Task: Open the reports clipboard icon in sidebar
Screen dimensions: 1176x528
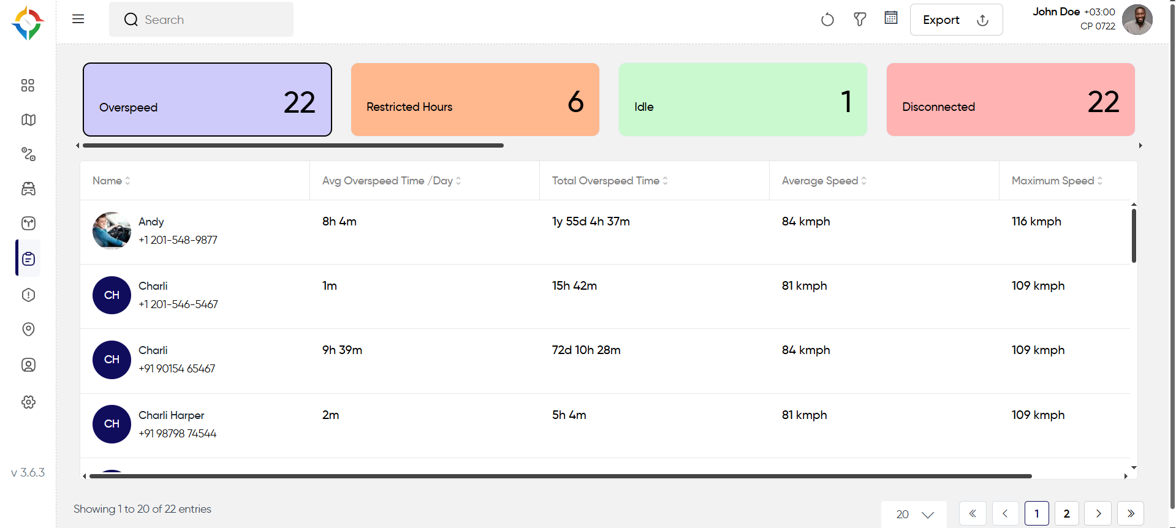Action: (28, 258)
